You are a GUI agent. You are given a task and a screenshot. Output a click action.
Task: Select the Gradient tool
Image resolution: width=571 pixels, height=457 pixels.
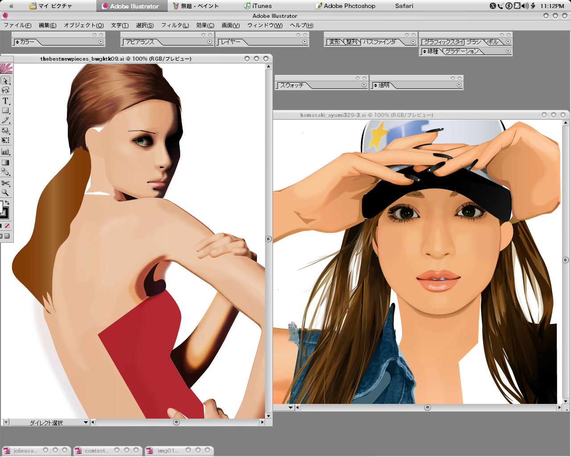[5, 162]
